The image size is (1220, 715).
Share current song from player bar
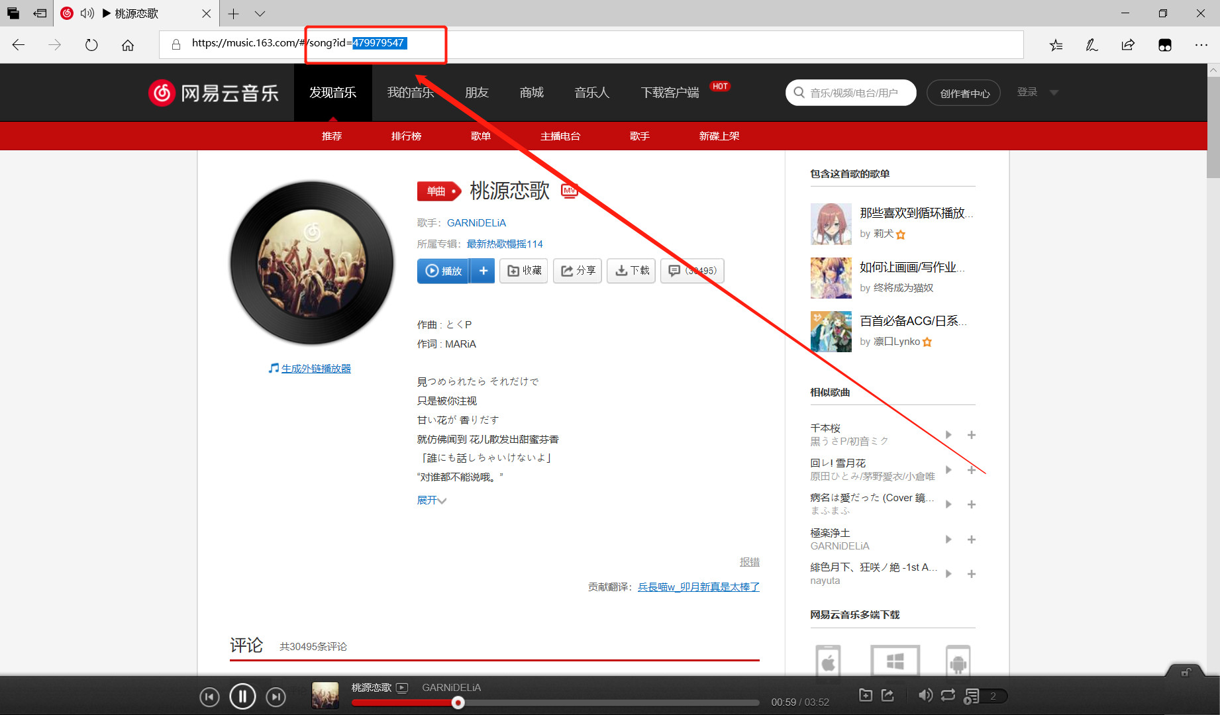click(x=888, y=695)
